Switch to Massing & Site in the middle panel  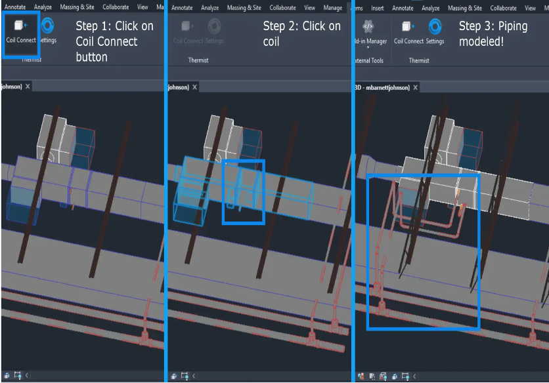tap(244, 8)
